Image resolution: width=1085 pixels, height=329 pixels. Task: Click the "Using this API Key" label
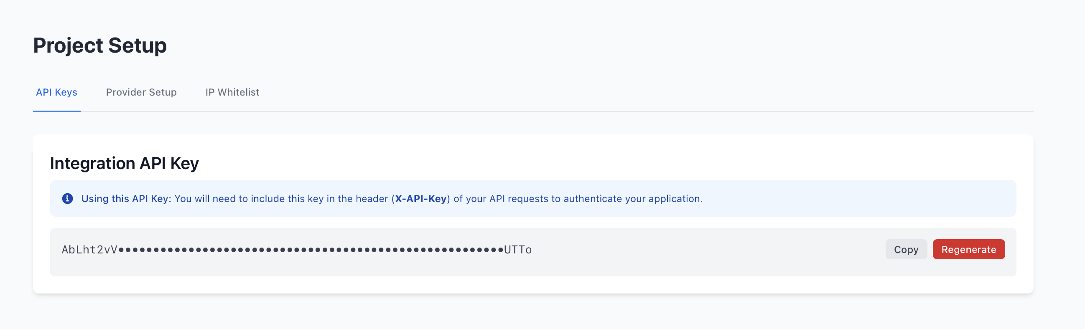(125, 199)
